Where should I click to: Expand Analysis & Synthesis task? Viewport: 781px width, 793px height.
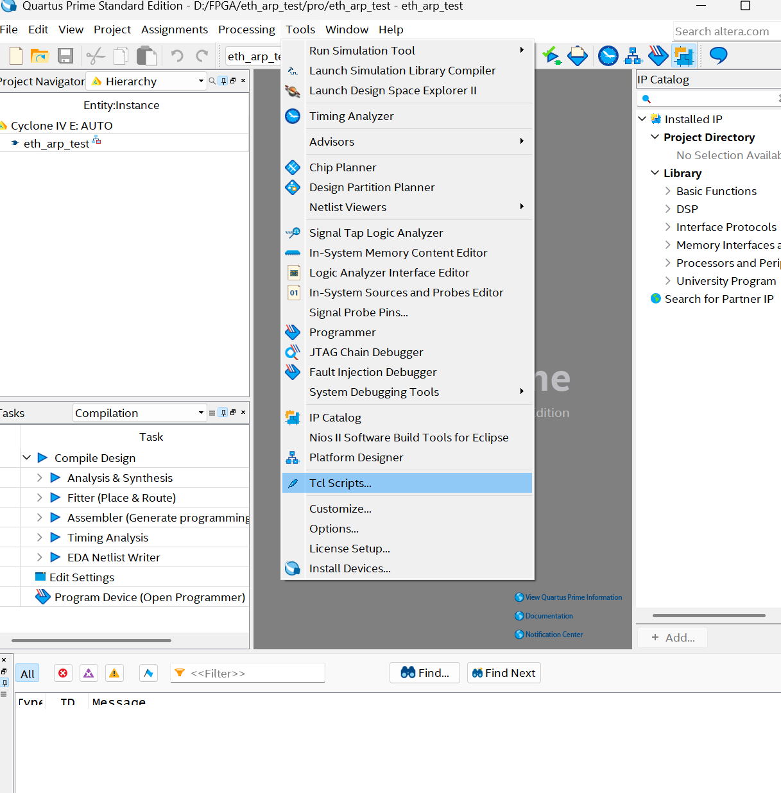click(x=39, y=477)
